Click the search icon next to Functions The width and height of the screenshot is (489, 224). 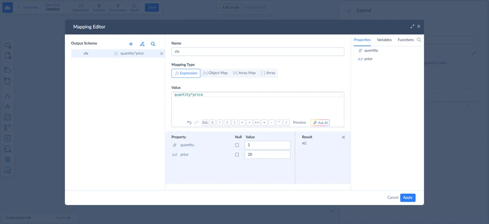[x=419, y=40]
